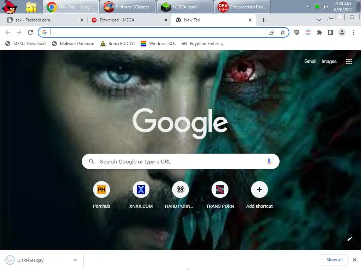Screen dimensions: 361x270
Task: Close the downloads bar
Action: pos(355,260)
